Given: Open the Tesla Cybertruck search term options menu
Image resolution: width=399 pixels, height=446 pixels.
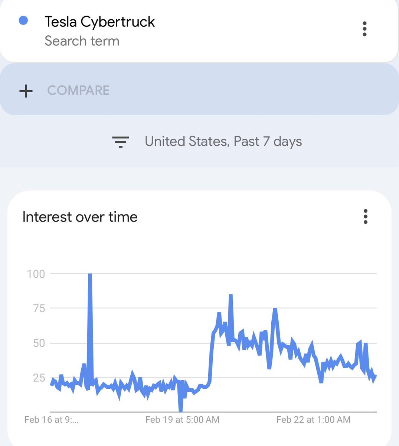Looking at the screenshot, I should [x=365, y=28].
